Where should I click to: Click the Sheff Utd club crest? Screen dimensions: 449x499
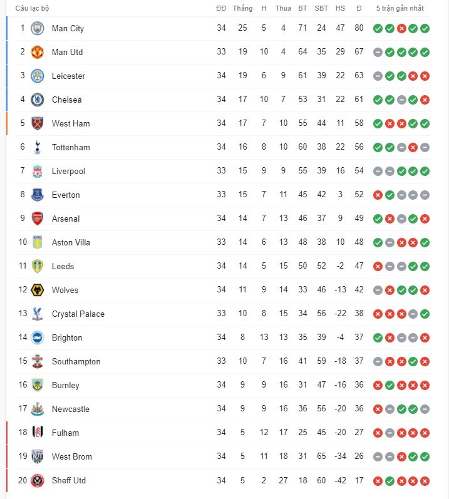(x=37, y=480)
